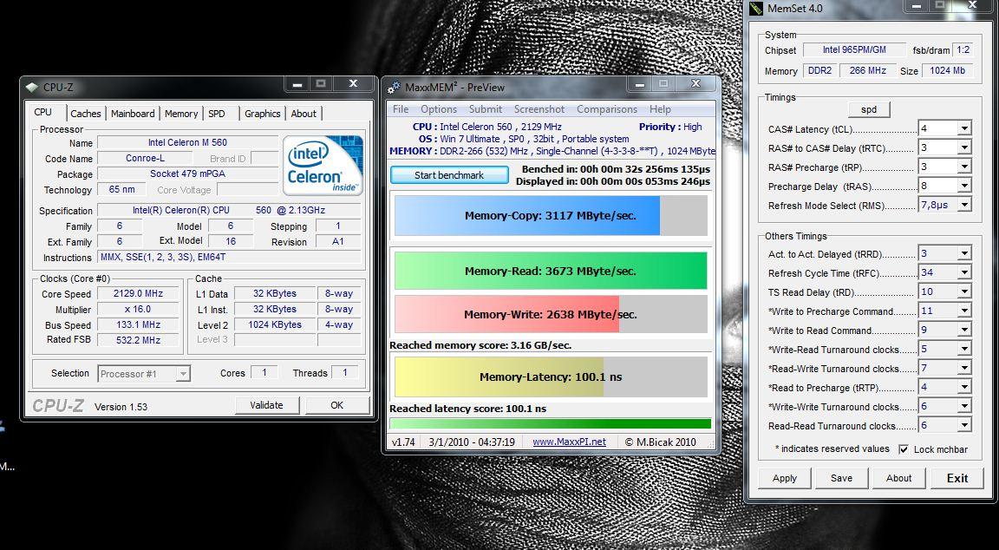
Task: Click the OK button in CPU-Z
Action: (337, 405)
